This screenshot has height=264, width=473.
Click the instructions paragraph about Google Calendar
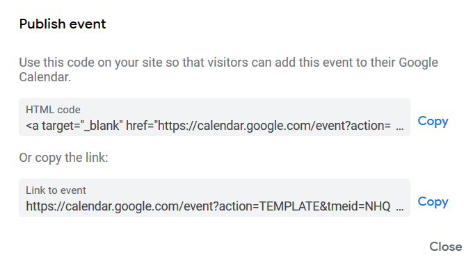point(228,69)
